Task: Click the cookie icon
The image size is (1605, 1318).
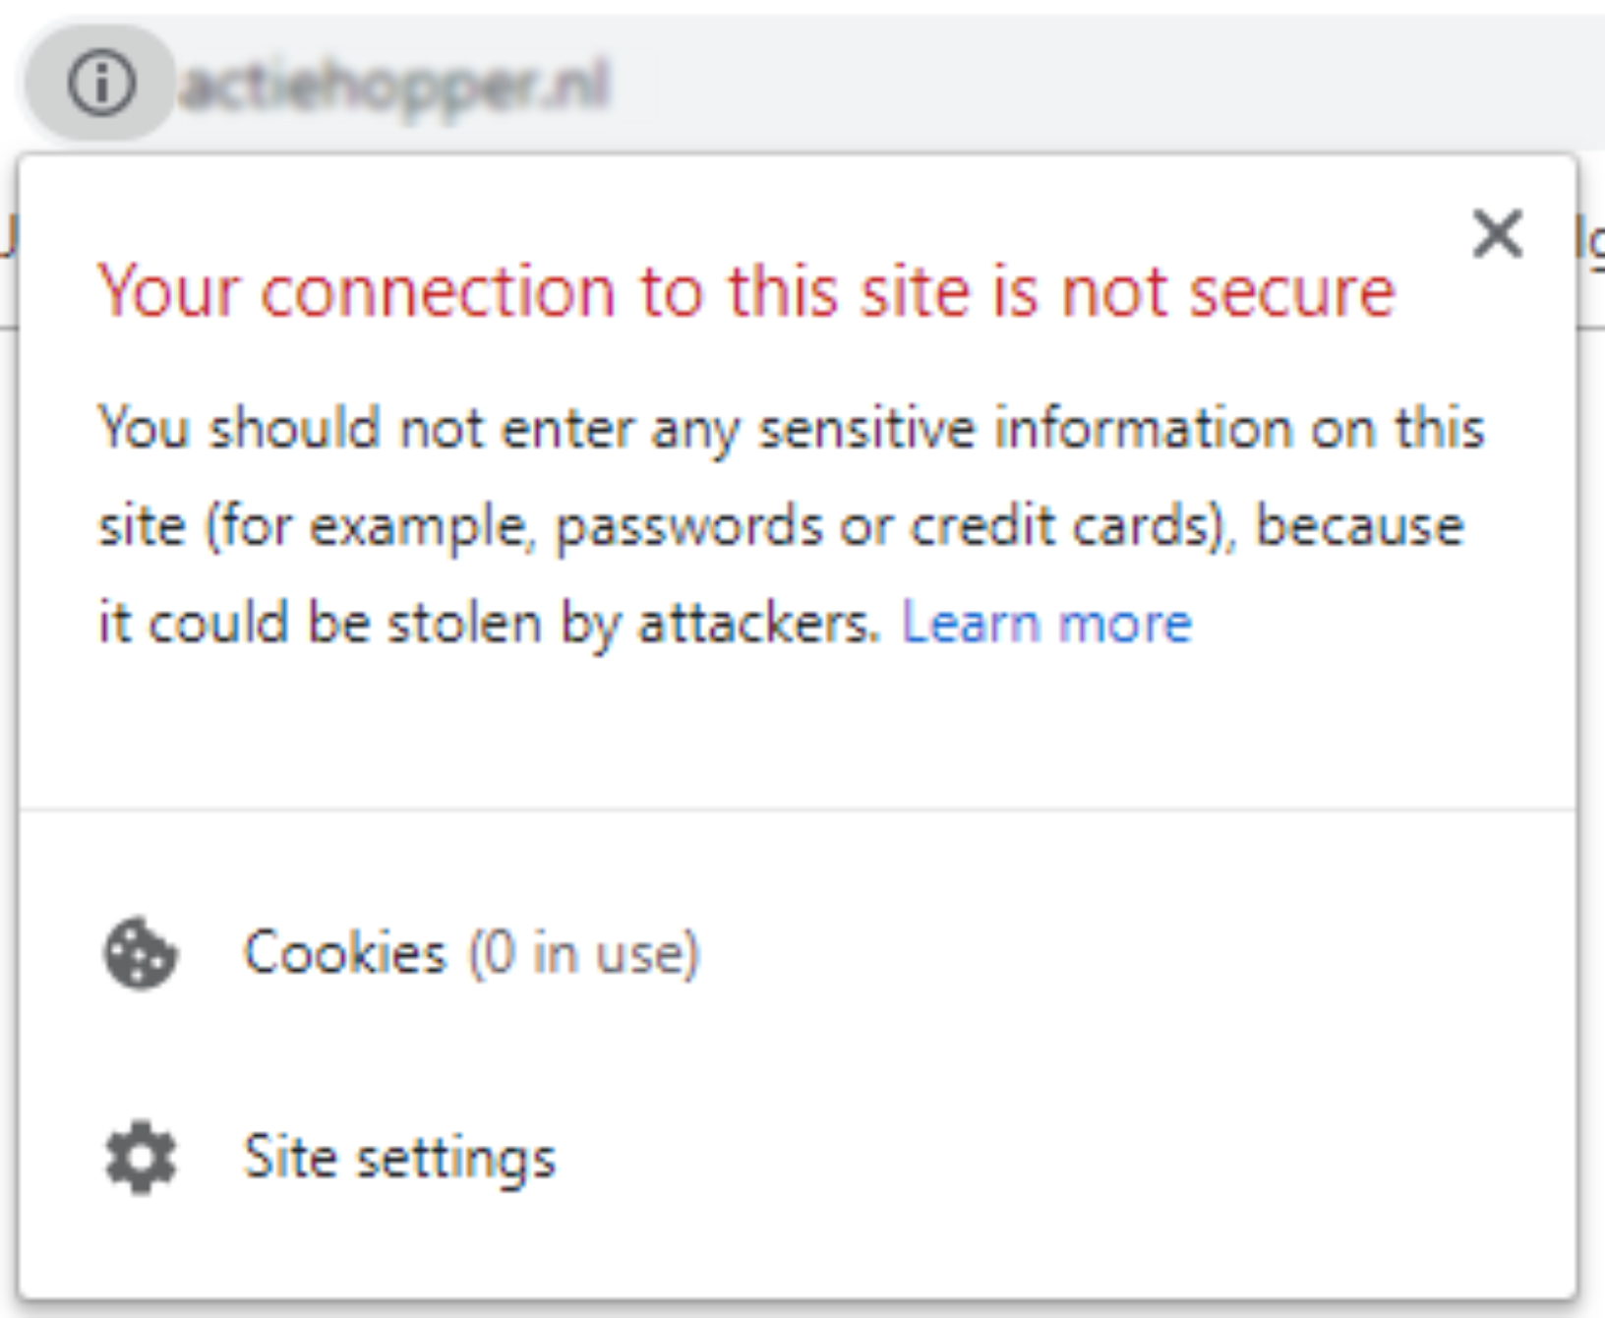Action: click(141, 953)
